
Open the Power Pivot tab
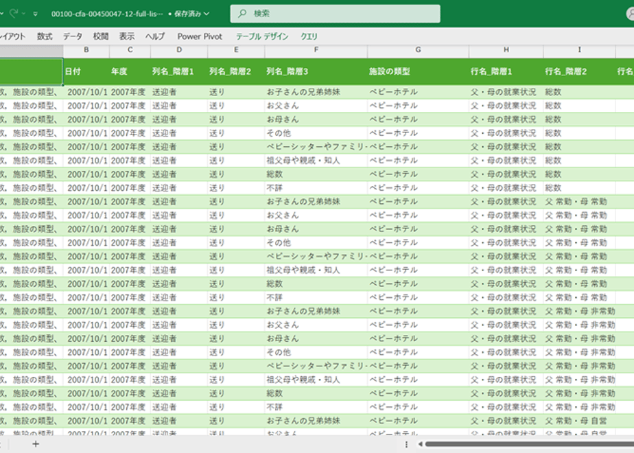click(x=200, y=36)
